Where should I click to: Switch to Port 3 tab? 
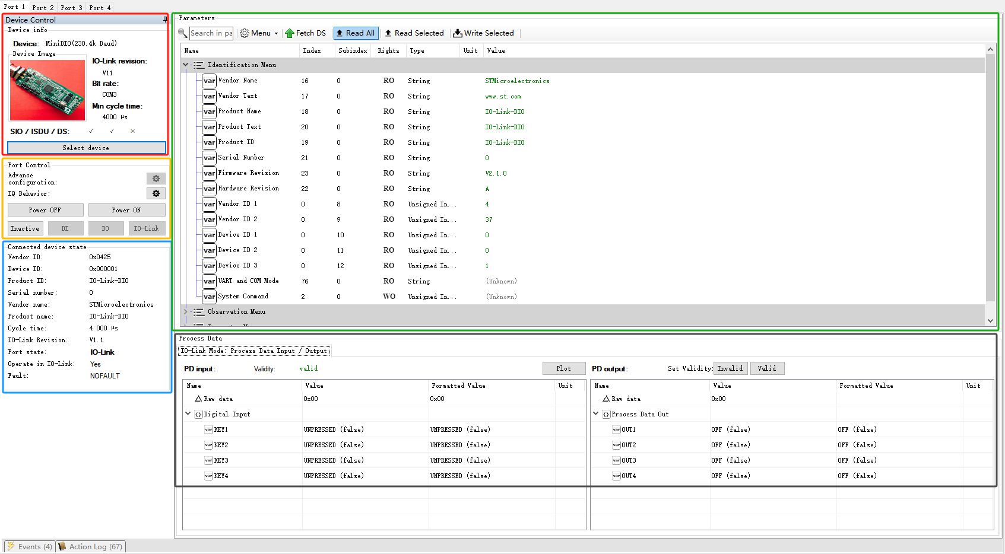(71, 8)
